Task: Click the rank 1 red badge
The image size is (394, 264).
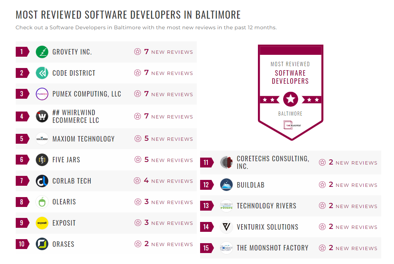Action: [21, 52]
